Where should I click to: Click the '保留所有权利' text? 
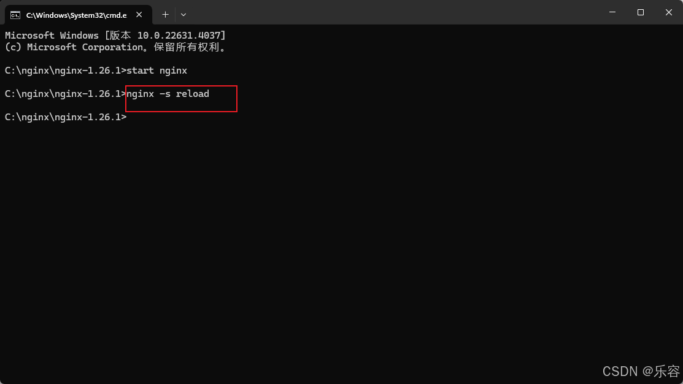187,47
